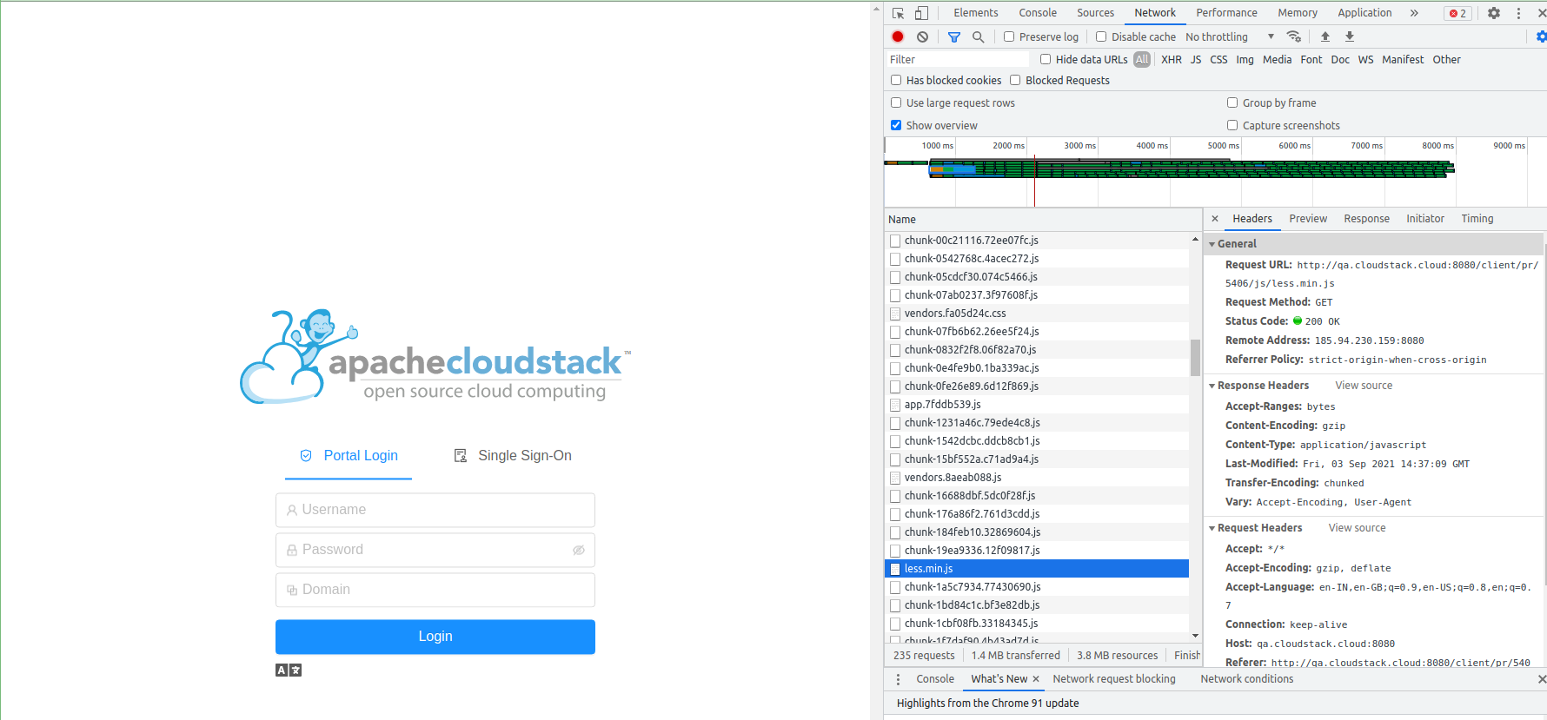Click network settings gear at toolbar right

1541,36
